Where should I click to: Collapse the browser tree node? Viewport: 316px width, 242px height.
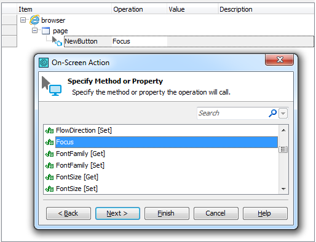(x=23, y=20)
